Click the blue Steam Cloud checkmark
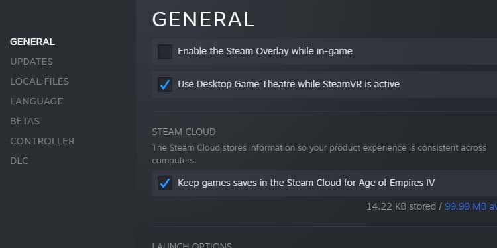 [x=165, y=183]
